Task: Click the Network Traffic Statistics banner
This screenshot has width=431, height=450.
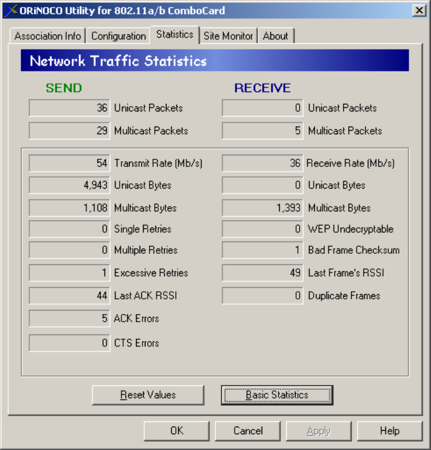Action: 215,60
